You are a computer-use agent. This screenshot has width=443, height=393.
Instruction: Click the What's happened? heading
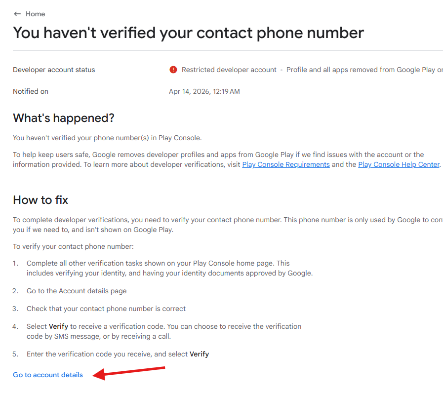[x=64, y=118]
